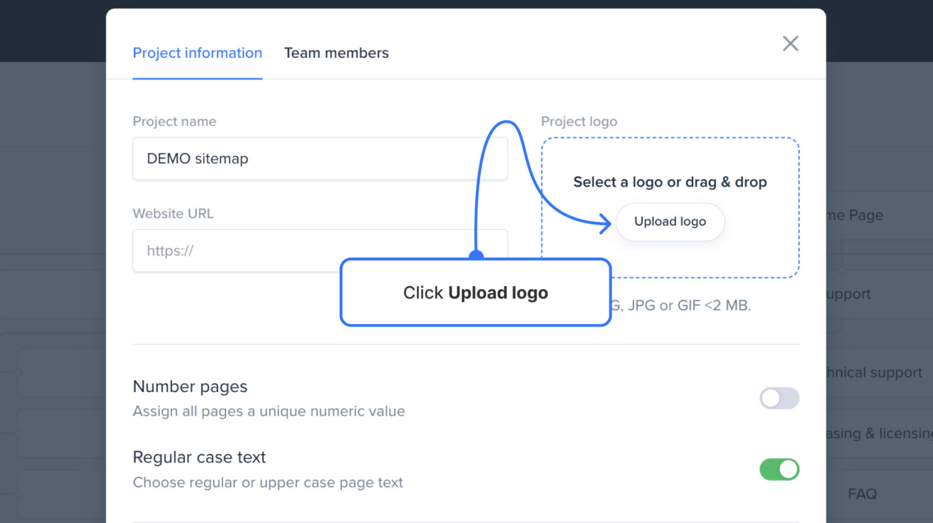The width and height of the screenshot is (933, 523).
Task: Dismiss the Click Upload logo tooltip
Action: pos(476,292)
